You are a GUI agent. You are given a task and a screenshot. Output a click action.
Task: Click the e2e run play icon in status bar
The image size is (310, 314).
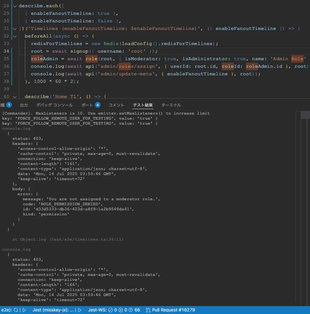pyautogui.click(x=24, y=310)
